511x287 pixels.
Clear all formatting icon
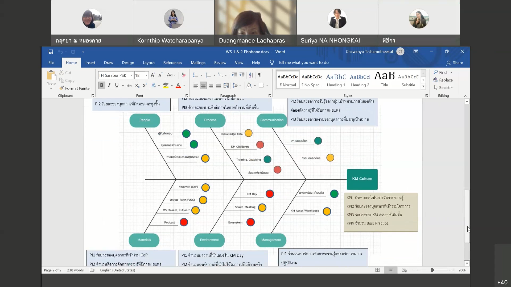point(183,75)
